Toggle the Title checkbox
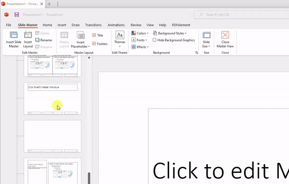The image size is (289, 184). click(94, 35)
